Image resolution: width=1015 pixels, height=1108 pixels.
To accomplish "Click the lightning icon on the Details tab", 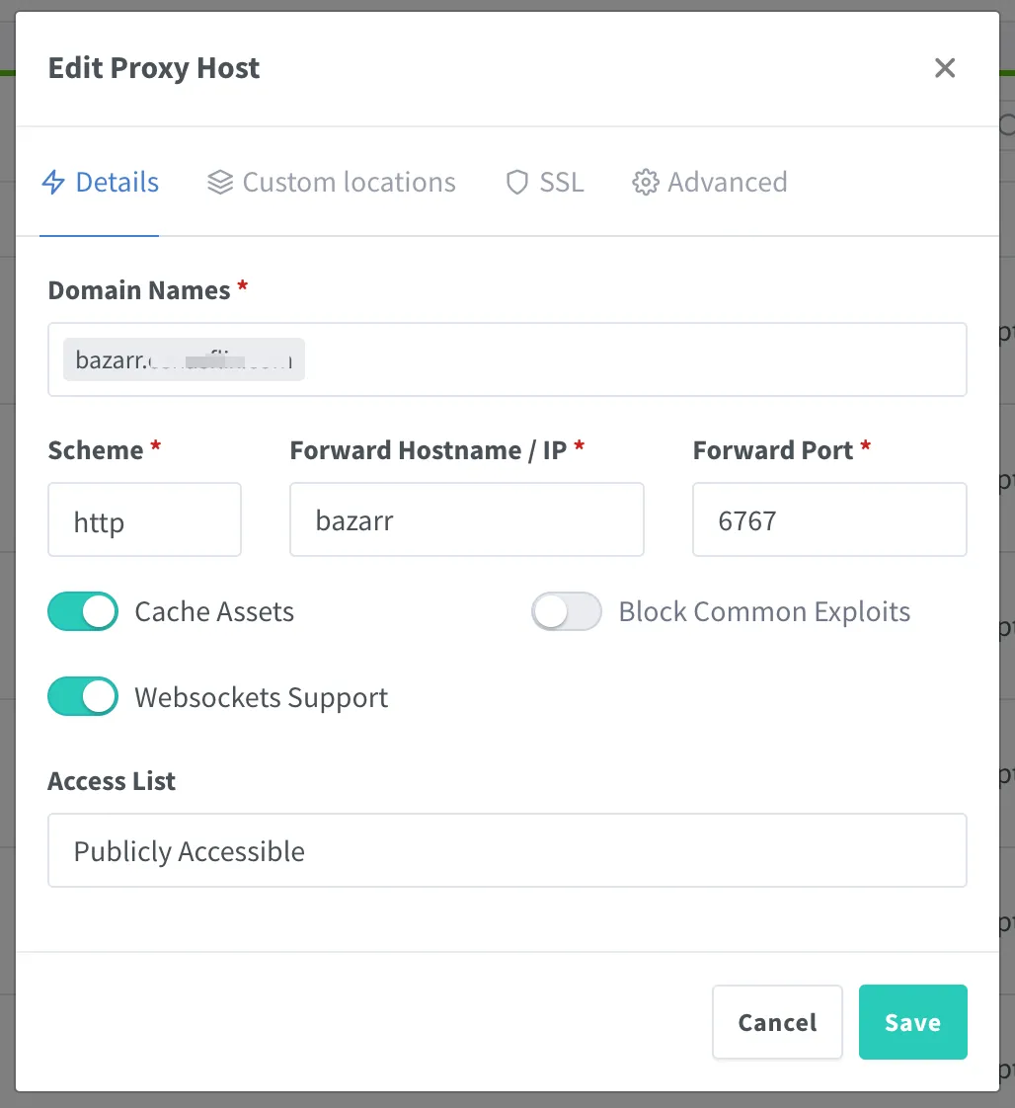I will (54, 182).
